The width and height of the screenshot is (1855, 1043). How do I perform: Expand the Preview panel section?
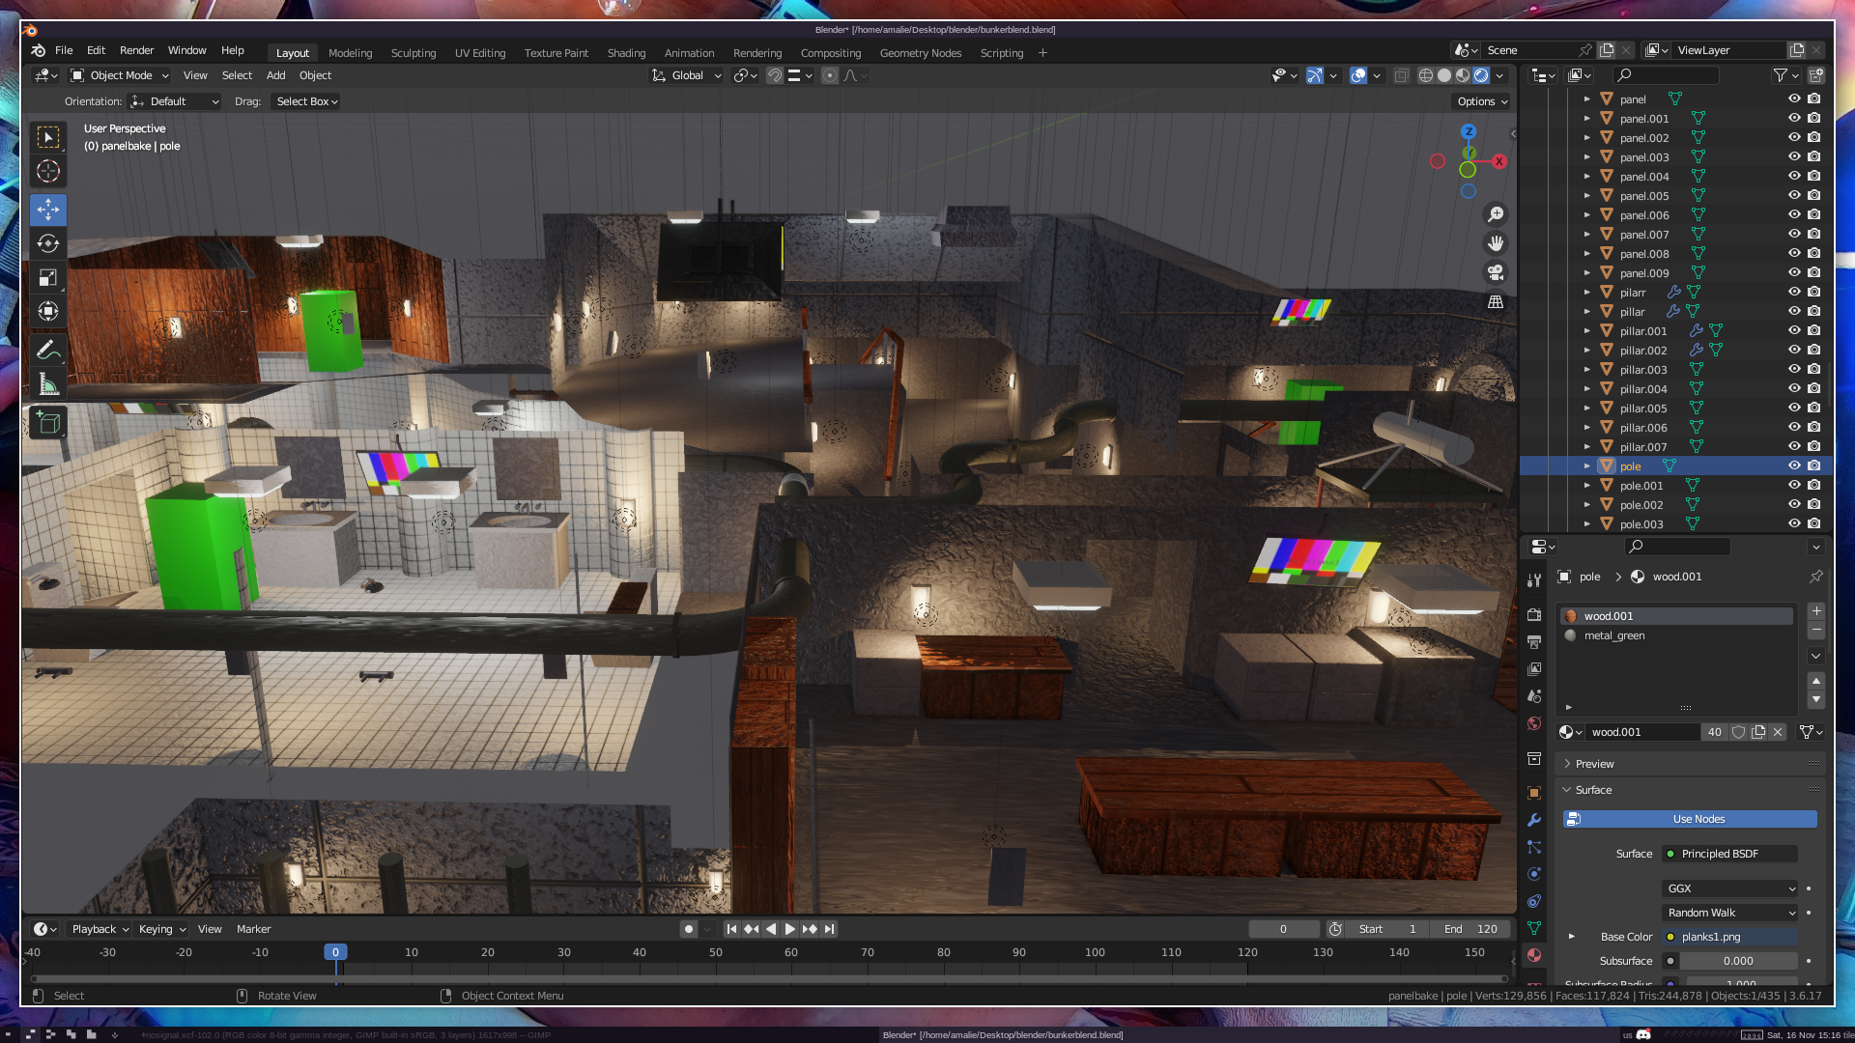tap(1594, 764)
